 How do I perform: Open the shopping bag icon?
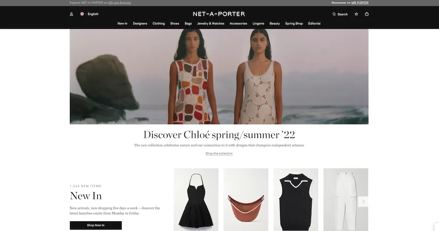(367, 14)
